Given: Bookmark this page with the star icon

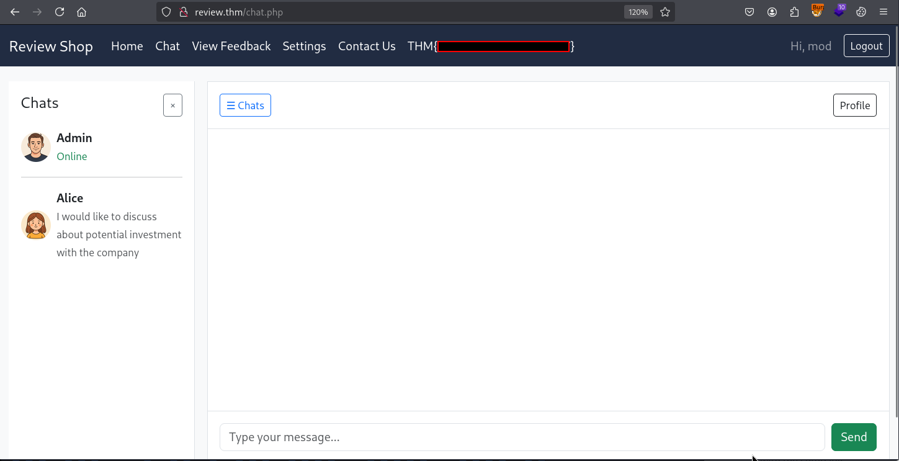Looking at the screenshot, I should (x=665, y=12).
